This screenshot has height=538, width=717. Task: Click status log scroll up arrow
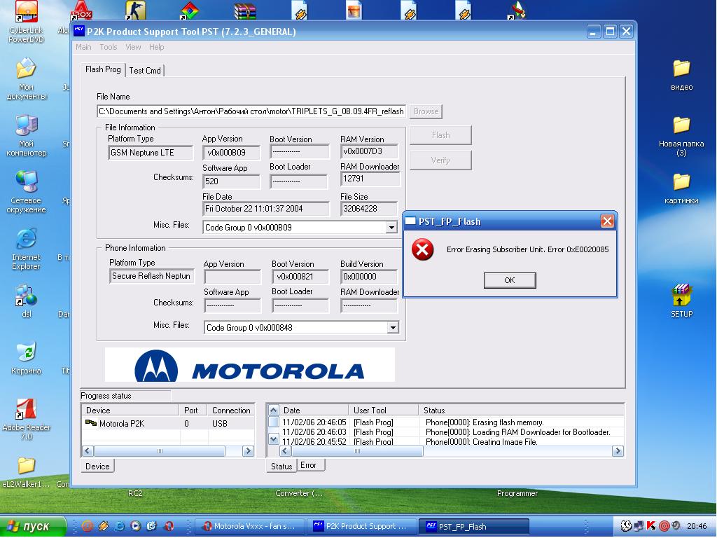274,410
